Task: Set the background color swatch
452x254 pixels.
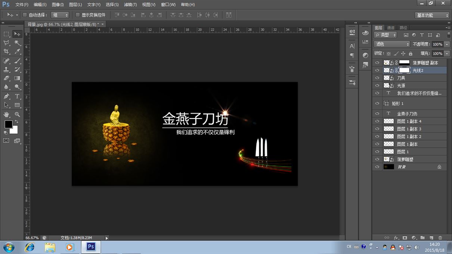Action: [x=15, y=130]
